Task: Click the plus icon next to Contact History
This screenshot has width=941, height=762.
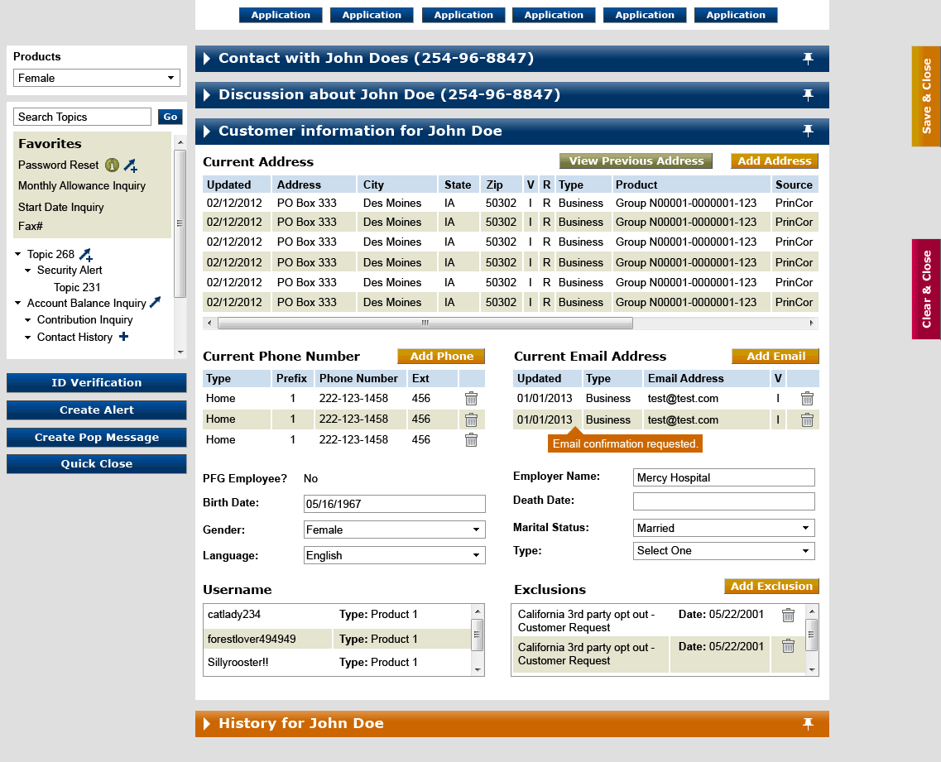Action: pyautogui.click(x=123, y=337)
